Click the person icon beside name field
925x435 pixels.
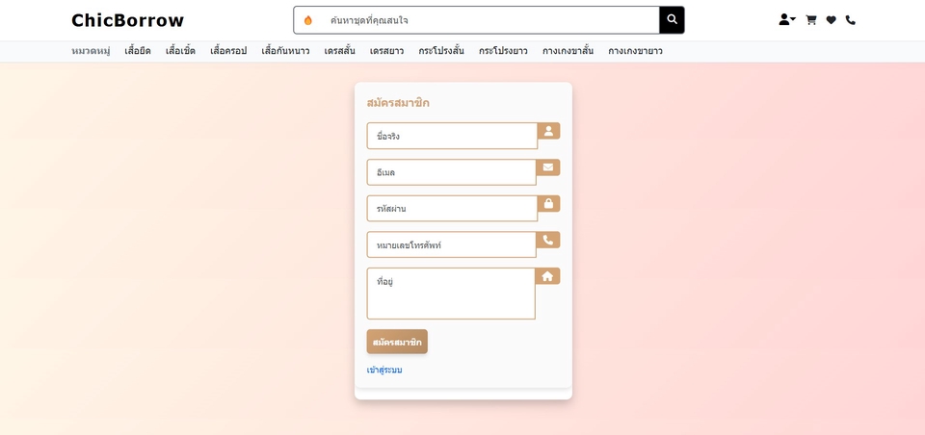(x=548, y=131)
